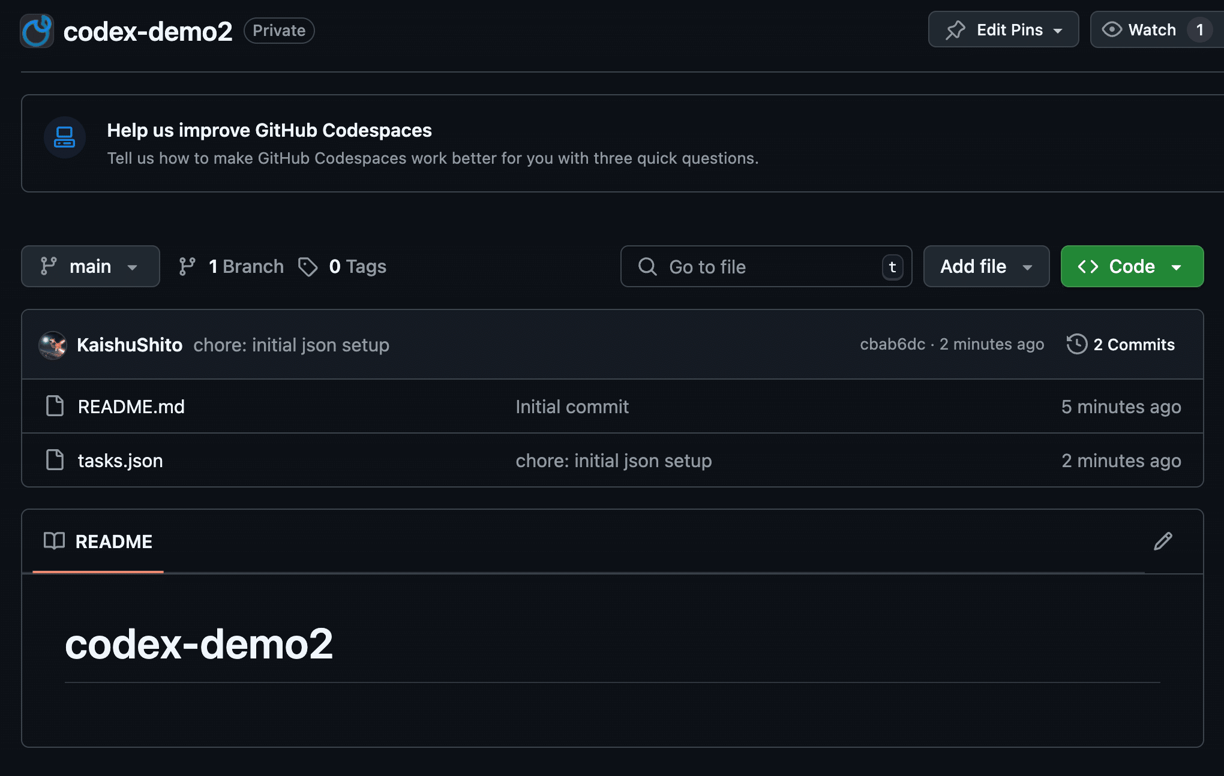Click the branch icon beside 1 Branch
The image size is (1224, 776).
click(187, 266)
